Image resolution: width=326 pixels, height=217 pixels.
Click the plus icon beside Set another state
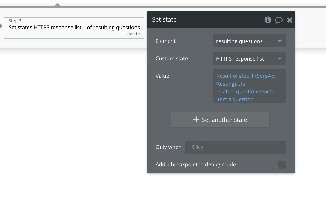(x=196, y=120)
